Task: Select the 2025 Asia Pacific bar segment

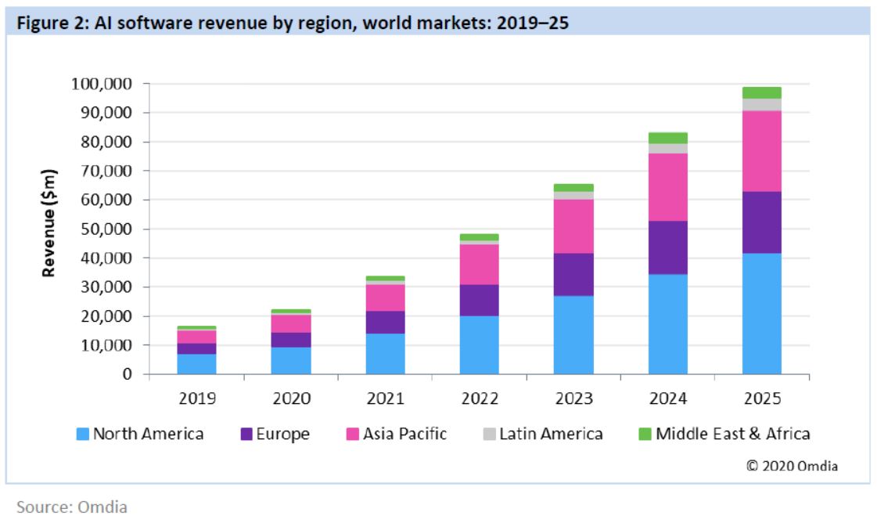Action: (x=761, y=150)
